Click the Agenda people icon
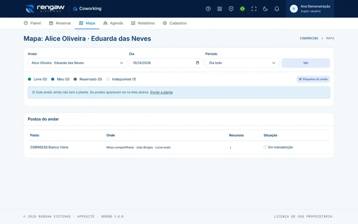 105,23
